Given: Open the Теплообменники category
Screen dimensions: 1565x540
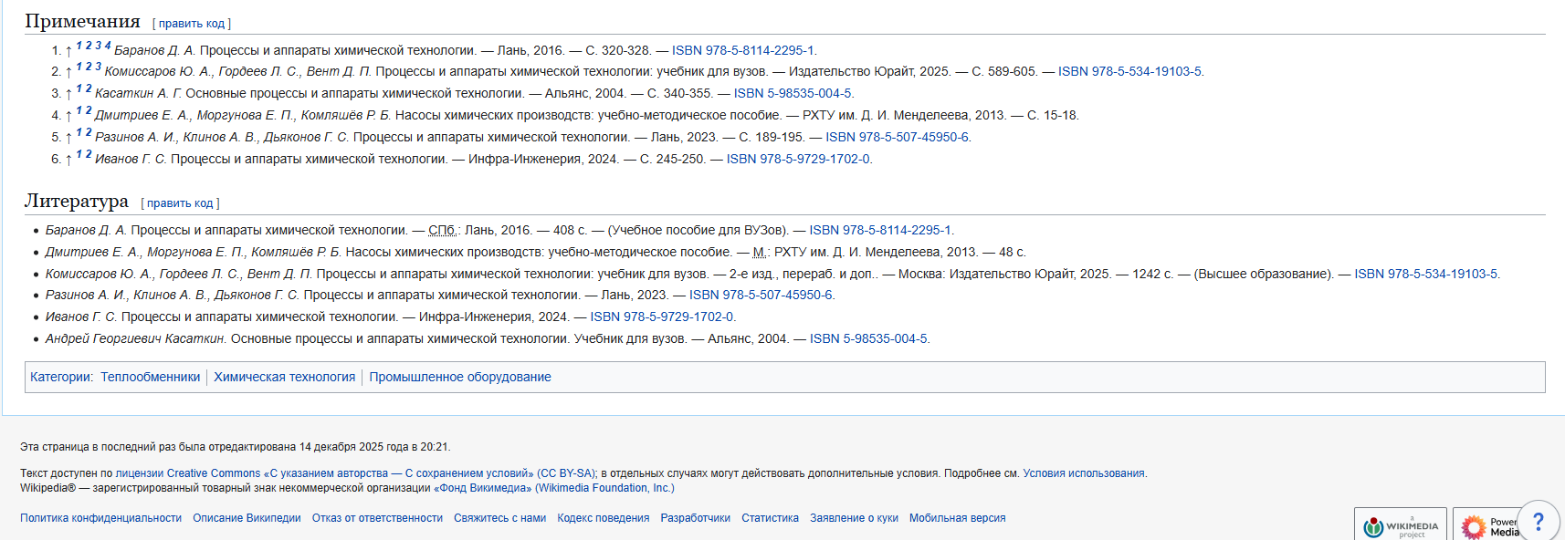Looking at the screenshot, I should (x=150, y=378).
